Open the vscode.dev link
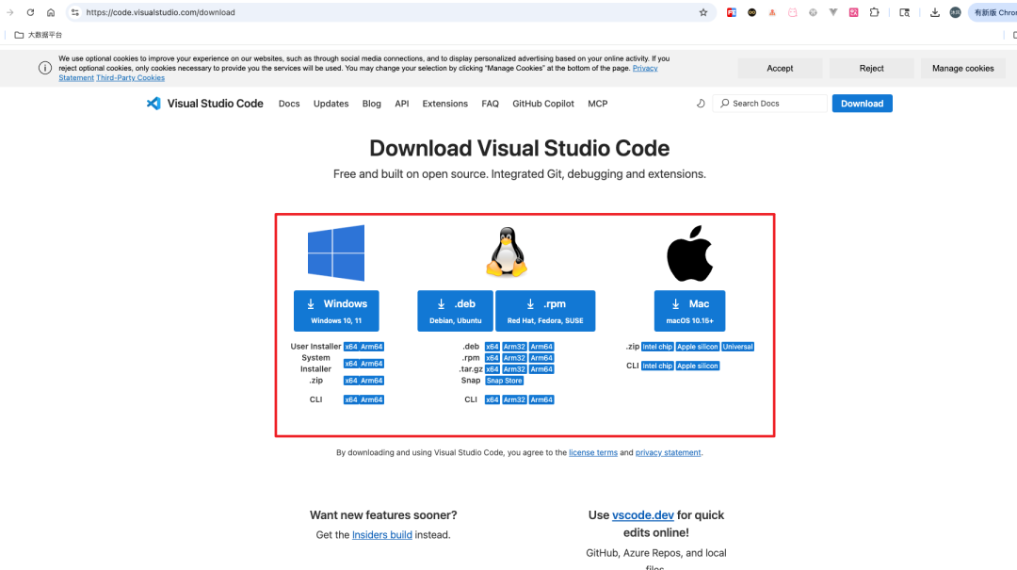This screenshot has height=570, width=1017. tap(643, 514)
